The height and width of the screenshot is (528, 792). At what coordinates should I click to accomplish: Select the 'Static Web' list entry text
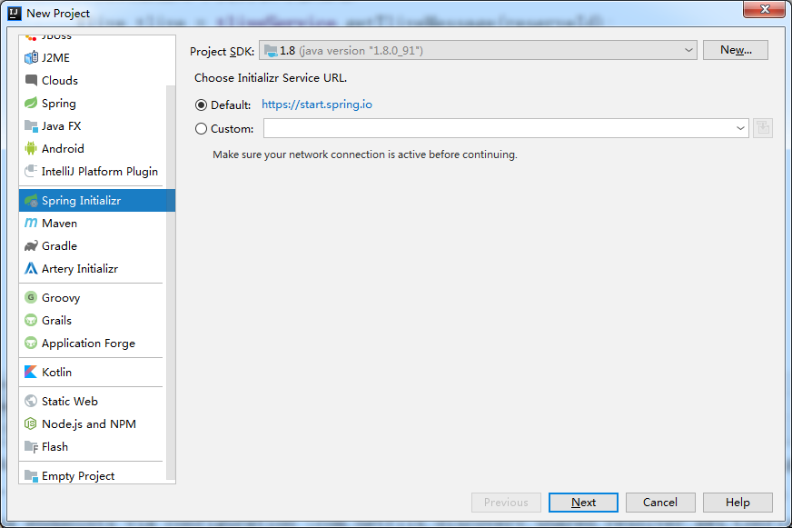coord(70,401)
